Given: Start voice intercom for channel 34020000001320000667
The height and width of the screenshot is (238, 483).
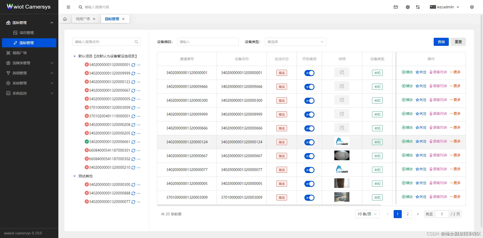Looking at the screenshot, I should point(438,155).
